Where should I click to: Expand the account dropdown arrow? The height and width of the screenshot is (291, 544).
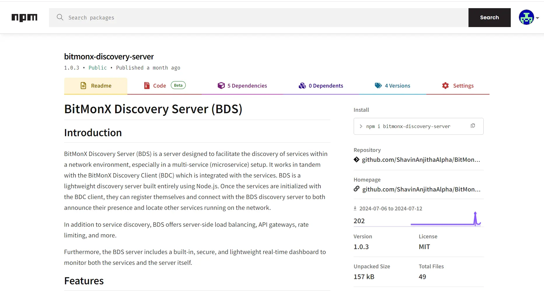point(537,18)
